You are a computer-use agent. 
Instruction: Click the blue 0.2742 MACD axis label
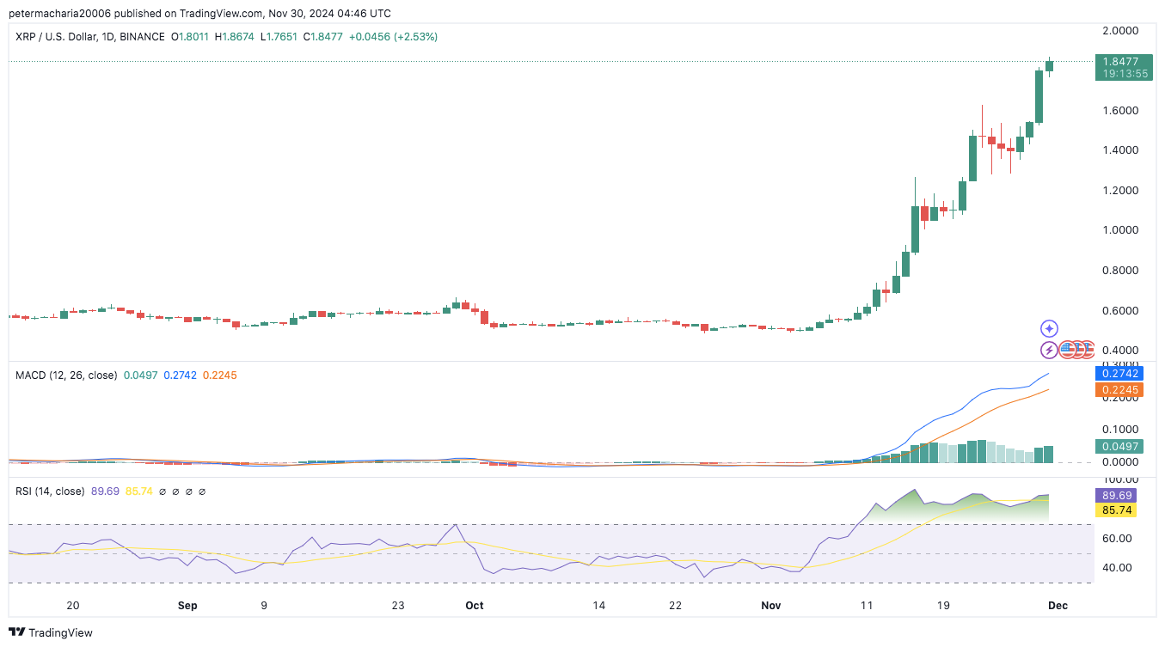coord(1119,373)
